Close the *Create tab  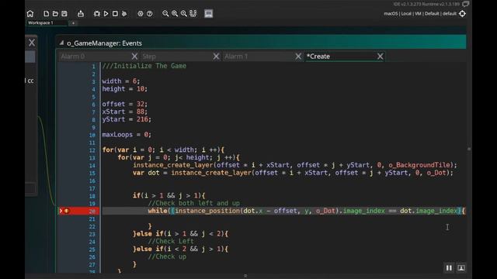click(x=380, y=57)
